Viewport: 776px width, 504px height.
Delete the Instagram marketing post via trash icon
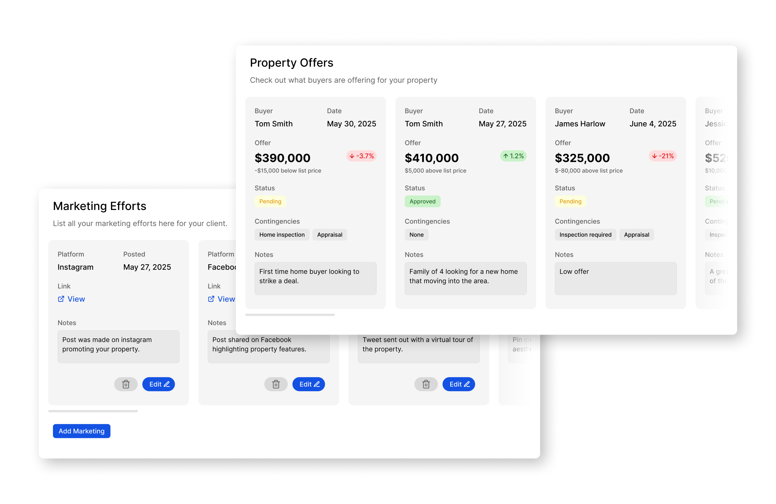[126, 384]
